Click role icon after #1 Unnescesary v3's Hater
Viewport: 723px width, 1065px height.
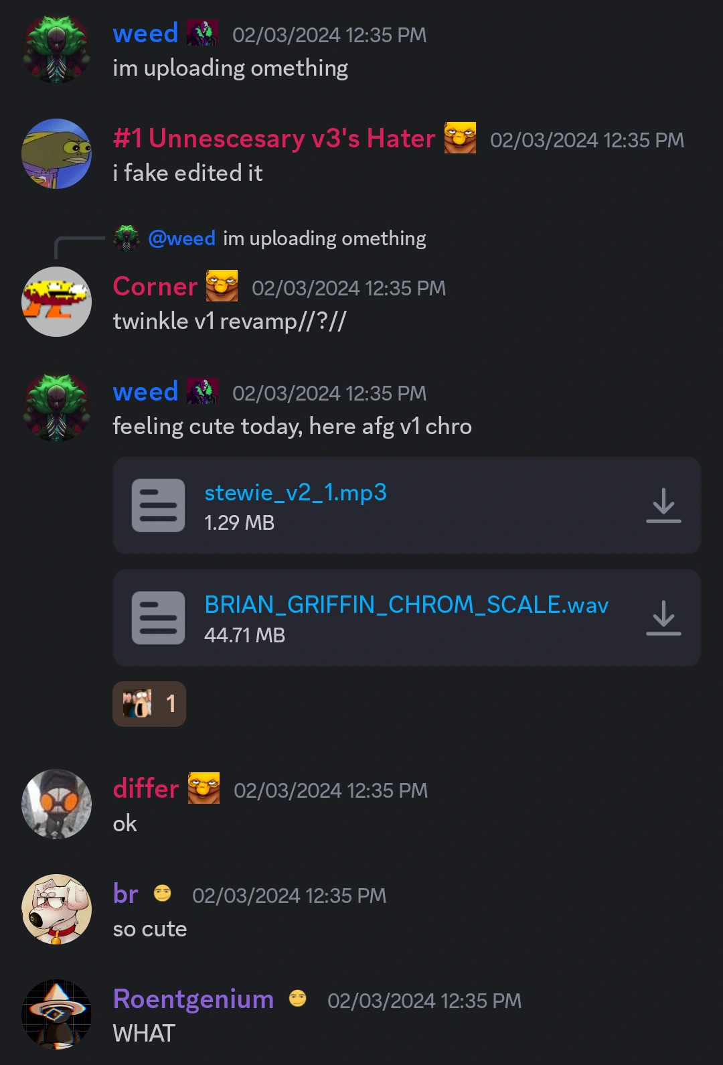(460, 138)
